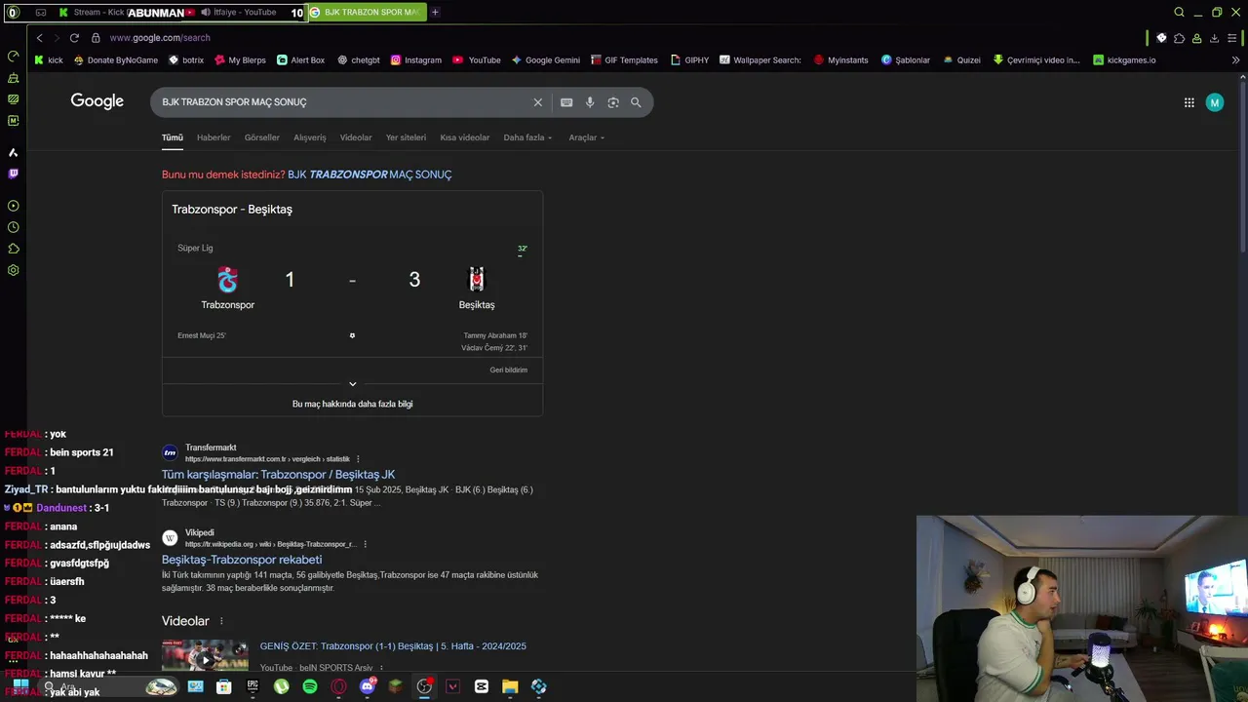Screen dimensions: 1248x702
Task: Show more bookmarks via double chevron
Action: [x=1235, y=60]
